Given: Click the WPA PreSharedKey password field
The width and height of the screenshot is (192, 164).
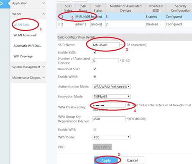Looking at the screenshot, I should pyautogui.click(x=109, y=105).
